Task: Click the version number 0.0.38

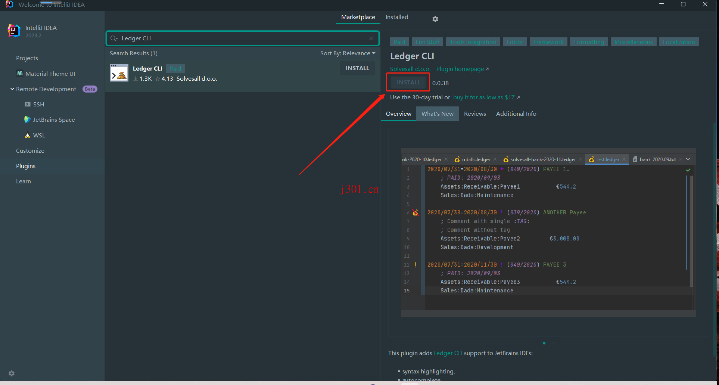Action: (x=441, y=83)
